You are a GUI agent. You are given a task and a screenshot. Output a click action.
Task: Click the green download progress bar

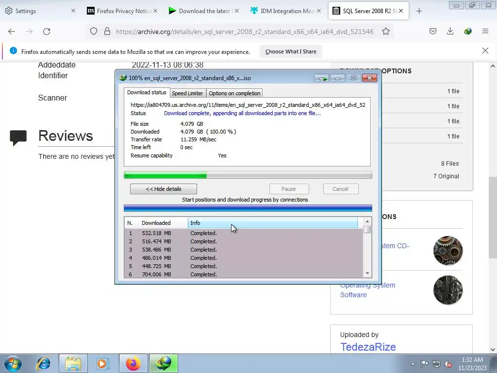click(x=248, y=175)
